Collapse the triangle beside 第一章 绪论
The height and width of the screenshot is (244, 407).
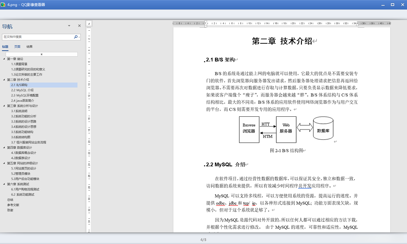click(x=4, y=59)
